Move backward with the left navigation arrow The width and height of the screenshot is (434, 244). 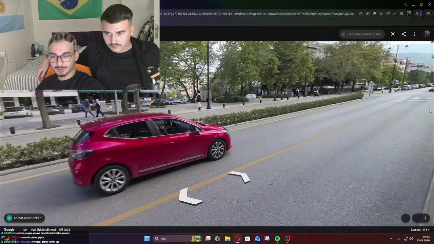(x=190, y=197)
